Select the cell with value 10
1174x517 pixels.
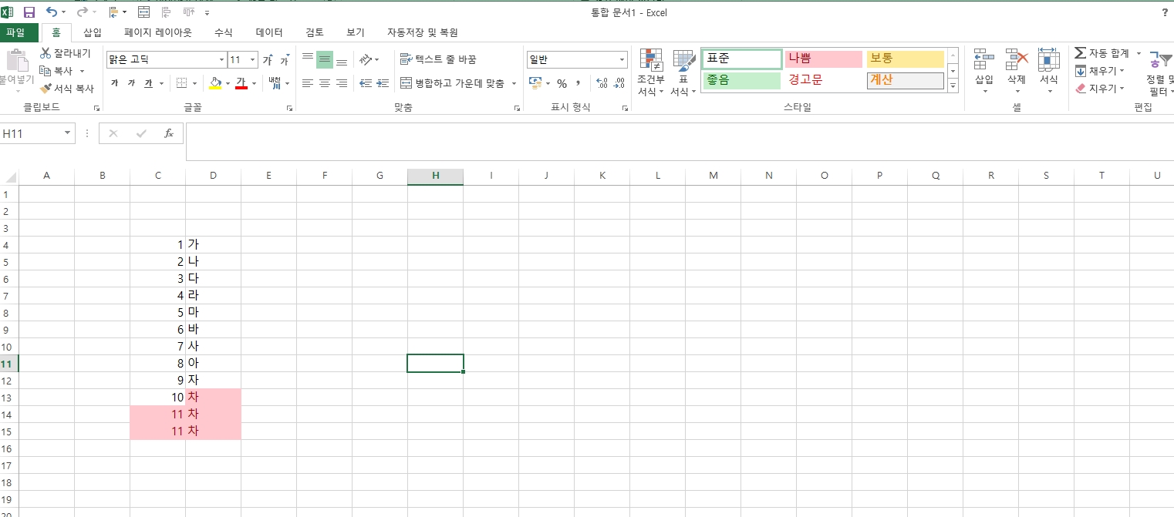158,398
